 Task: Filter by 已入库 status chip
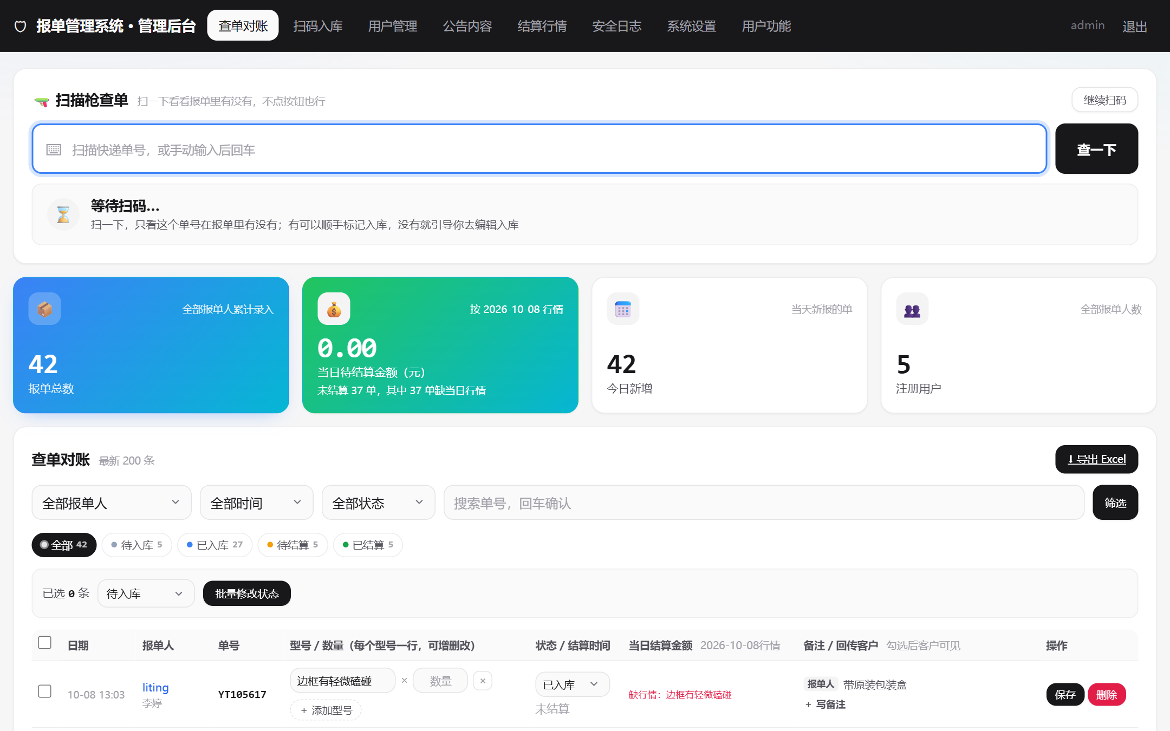pos(214,545)
